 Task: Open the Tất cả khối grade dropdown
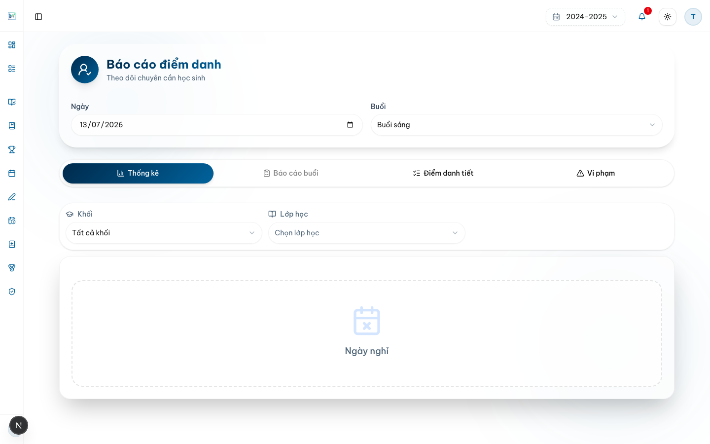[164, 233]
